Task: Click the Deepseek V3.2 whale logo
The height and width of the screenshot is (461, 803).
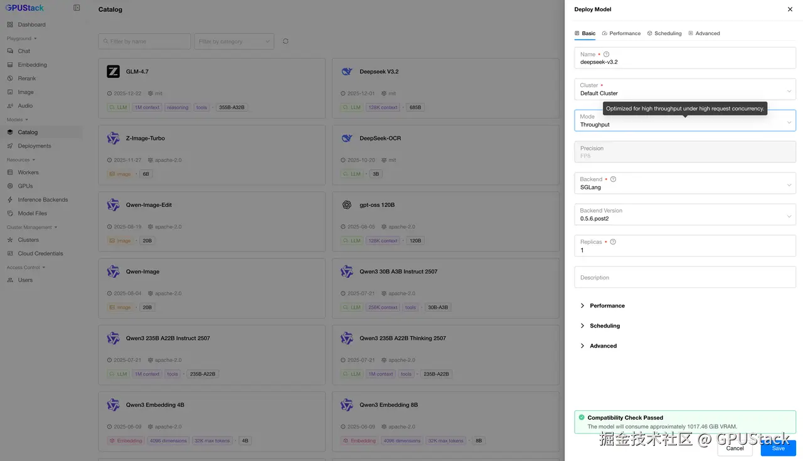Action: pos(347,72)
